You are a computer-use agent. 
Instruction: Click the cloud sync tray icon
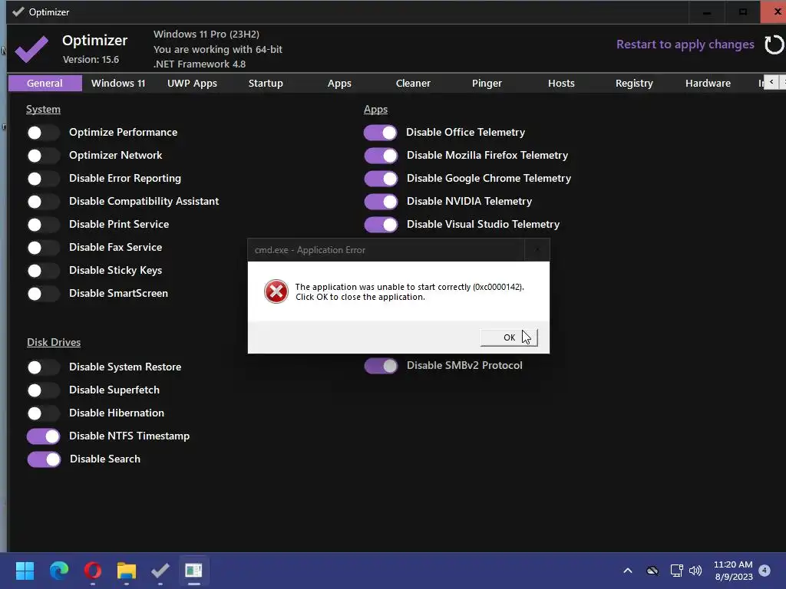coord(652,571)
